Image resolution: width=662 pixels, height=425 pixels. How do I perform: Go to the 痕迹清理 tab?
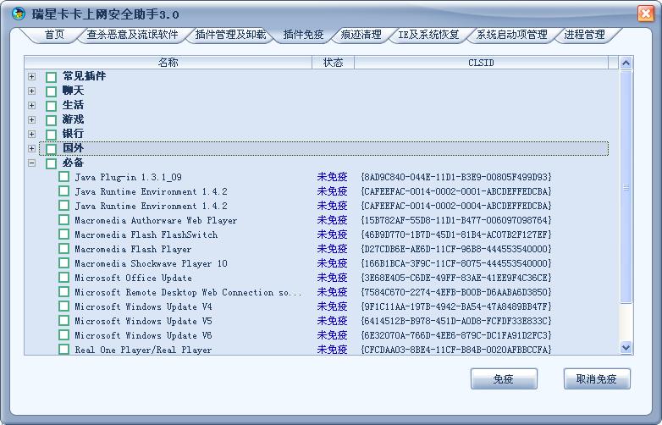click(x=361, y=35)
